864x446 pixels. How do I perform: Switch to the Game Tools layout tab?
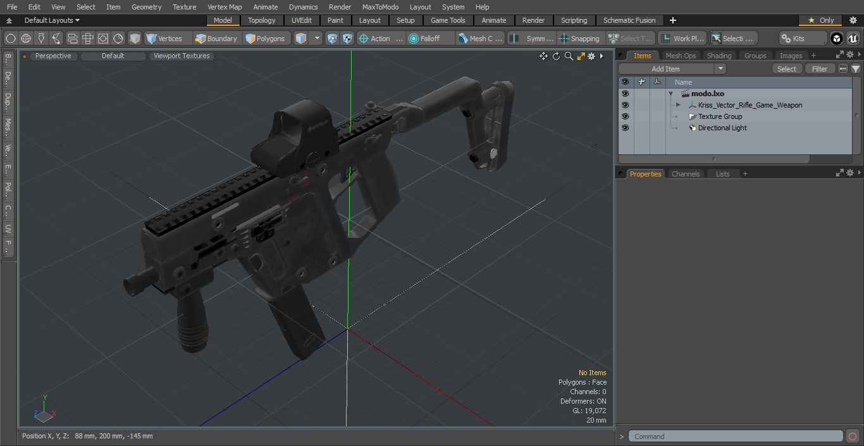[x=448, y=20]
